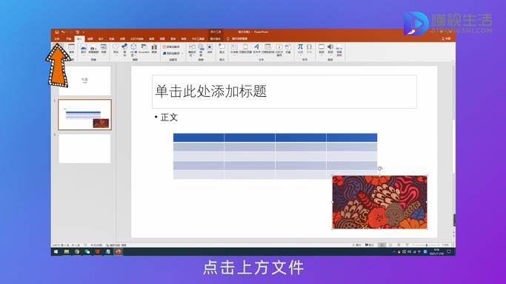
Task: Insert a Text Box (文本框)
Action: 234,49
